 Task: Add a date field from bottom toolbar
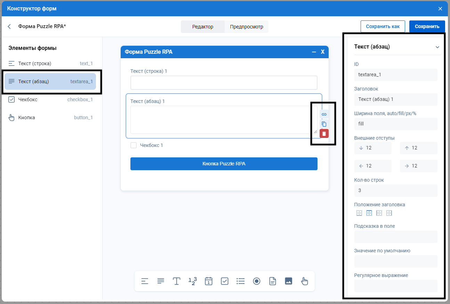click(209, 281)
